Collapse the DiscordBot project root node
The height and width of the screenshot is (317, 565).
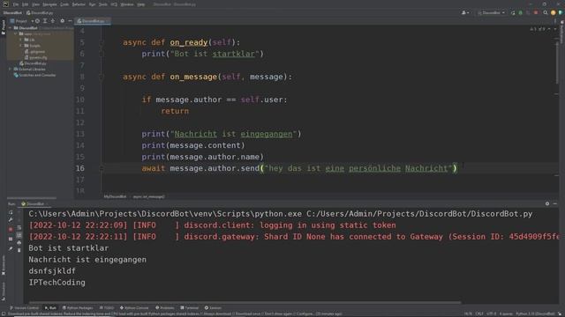[x=10, y=27]
